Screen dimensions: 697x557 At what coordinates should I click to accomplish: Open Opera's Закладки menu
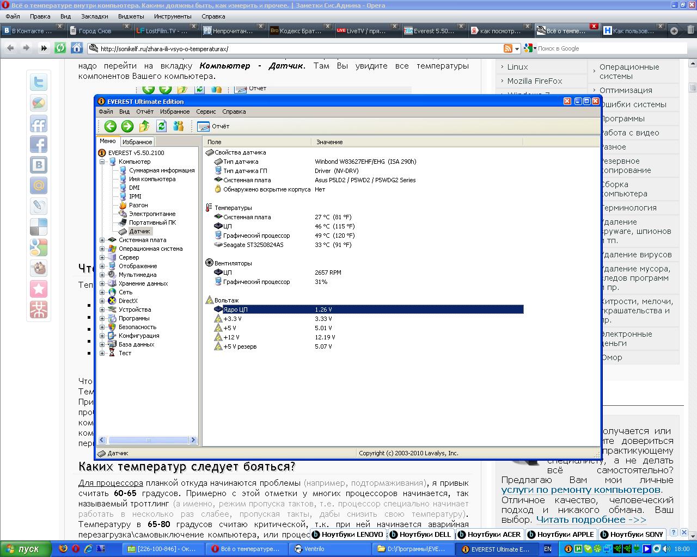pos(94,16)
